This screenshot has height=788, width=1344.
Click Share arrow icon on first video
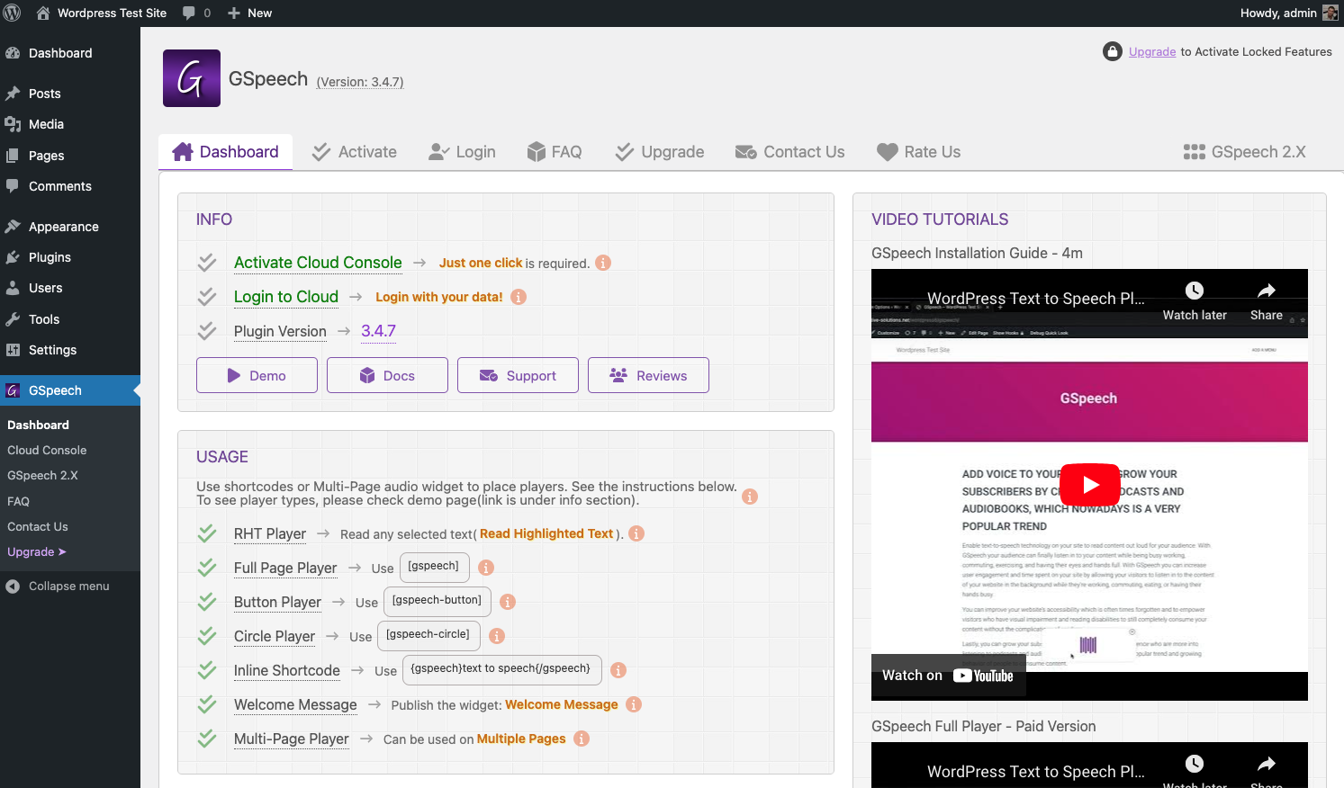pyautogui.click(x=1267, y=291)
